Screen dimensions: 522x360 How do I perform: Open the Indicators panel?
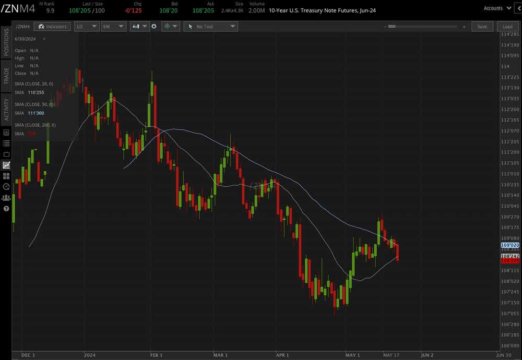[52, 27]
